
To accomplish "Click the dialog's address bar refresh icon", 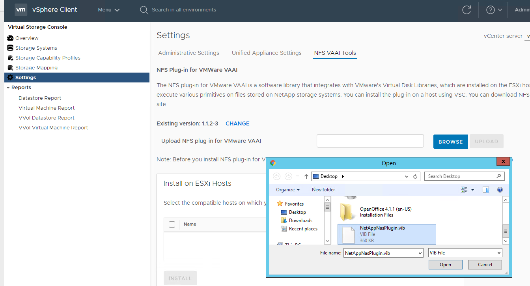I will coord(415,177).
